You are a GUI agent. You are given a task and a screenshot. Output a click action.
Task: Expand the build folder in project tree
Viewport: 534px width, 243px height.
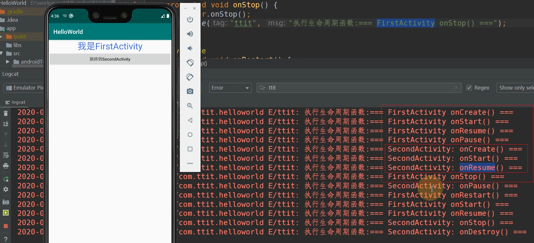point(2,37)
